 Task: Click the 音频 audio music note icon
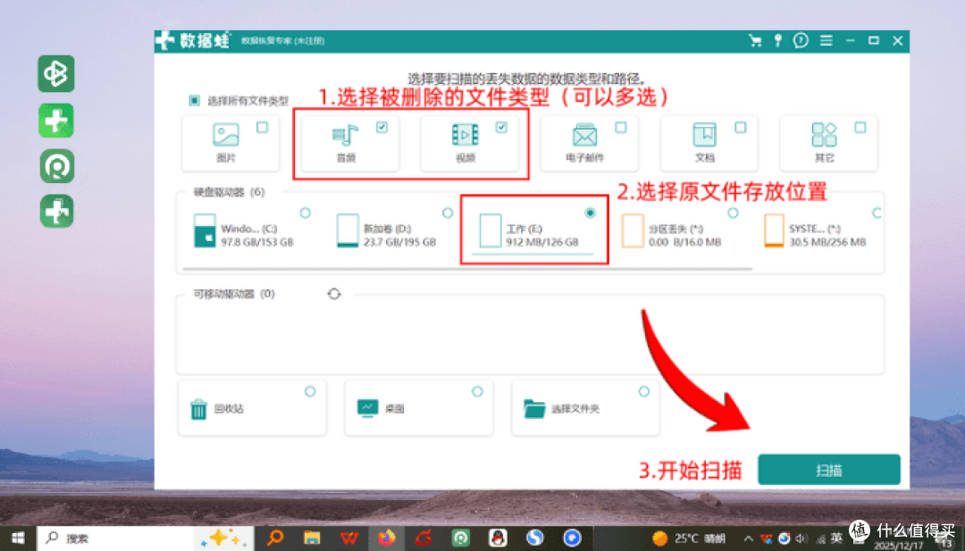345,135
